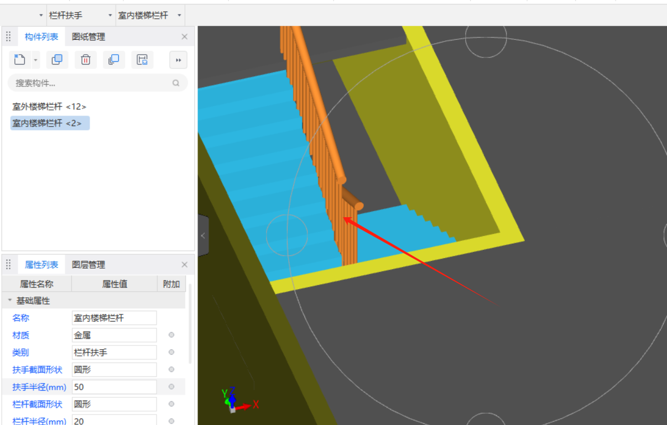Open the 室内楼梯栏杆 dropdown
This screenshot has height=425, width=667.
coord(180,15)
